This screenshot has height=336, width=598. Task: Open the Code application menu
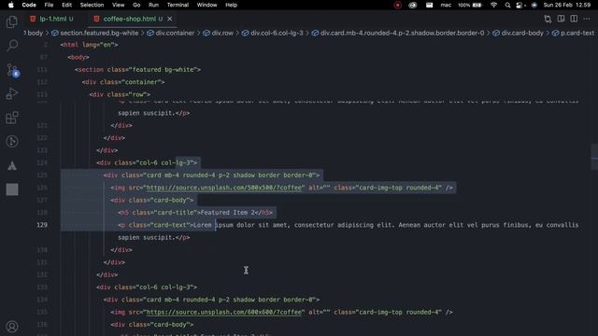29,5
